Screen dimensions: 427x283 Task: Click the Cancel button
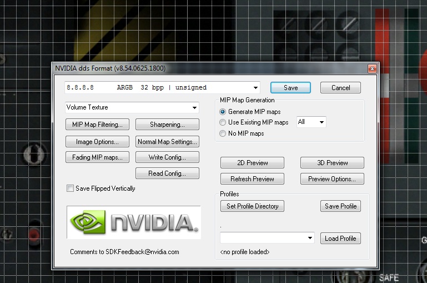coord(340,88)
